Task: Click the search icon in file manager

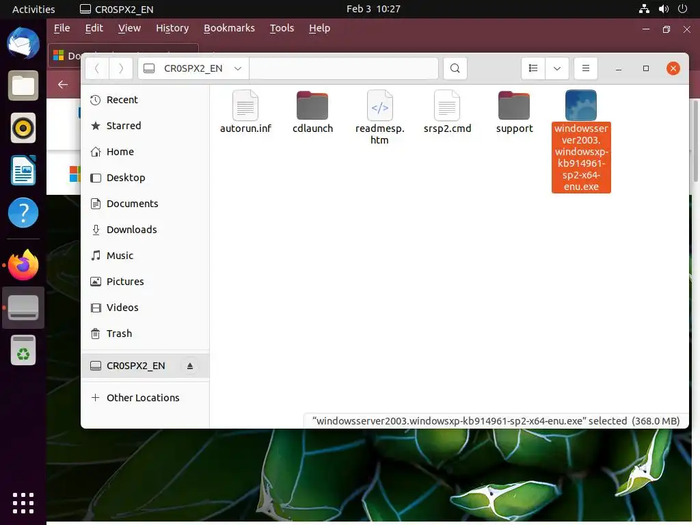Action: pyautogui.click(x=455, y=68)
